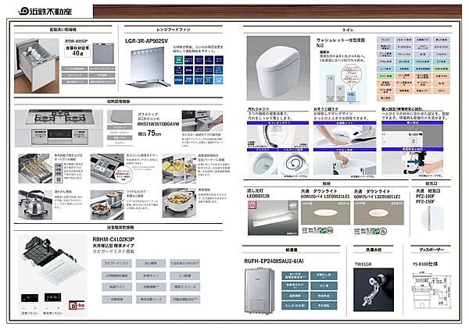Click the 給湯器 section header
Viewport: 469px width, 330px height.
tap(292, 250)
